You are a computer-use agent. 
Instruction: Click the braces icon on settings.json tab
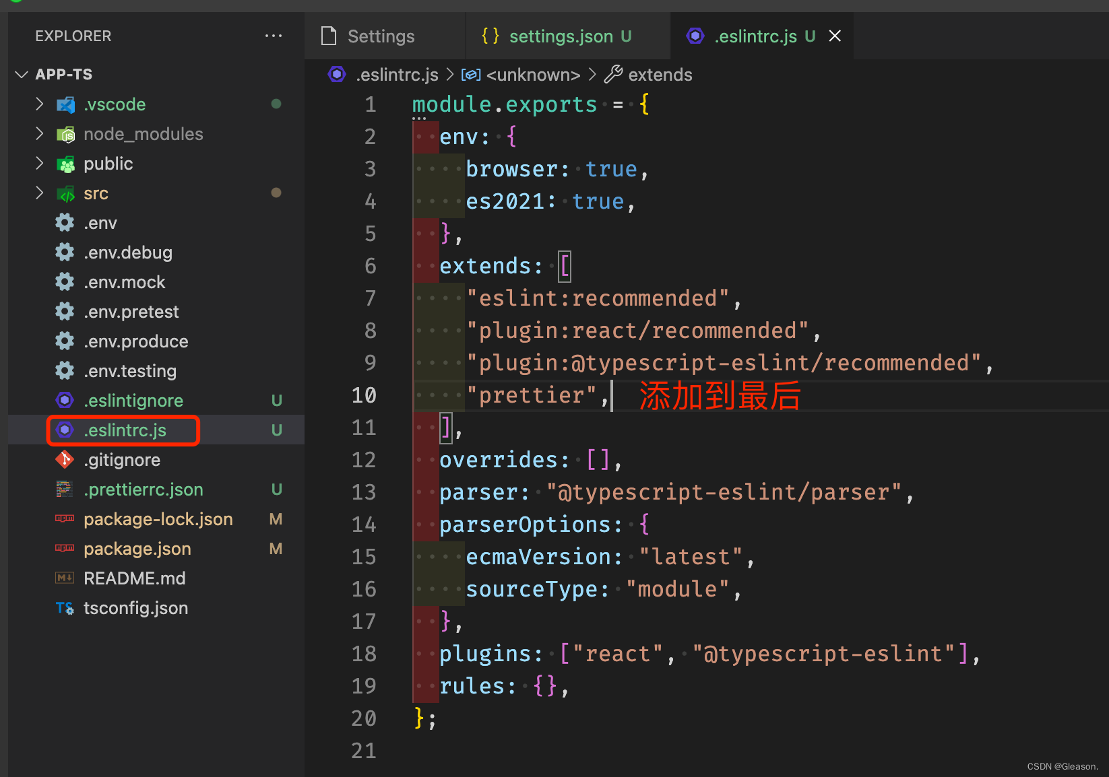click(x=490, y=36)
